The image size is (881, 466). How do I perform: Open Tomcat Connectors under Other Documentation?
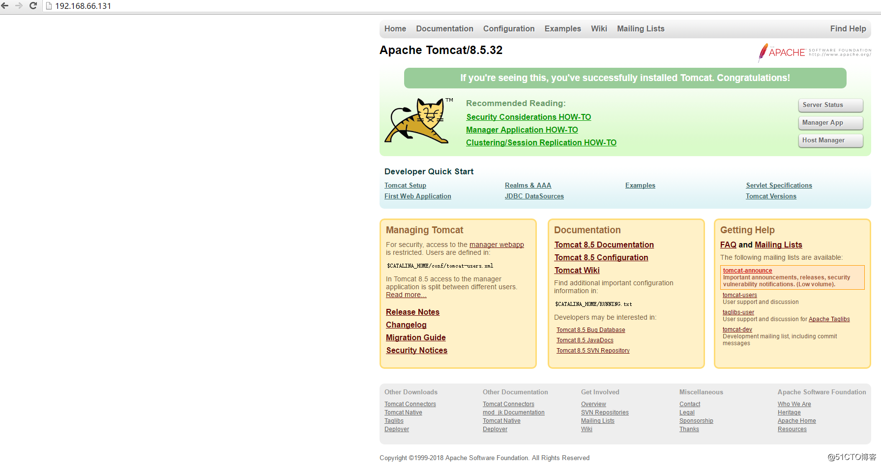click(x=508, y=404)
